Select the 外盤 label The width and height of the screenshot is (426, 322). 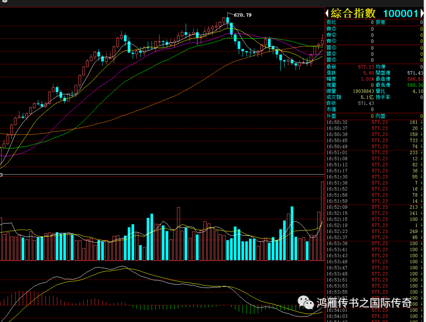pos(331,116)
